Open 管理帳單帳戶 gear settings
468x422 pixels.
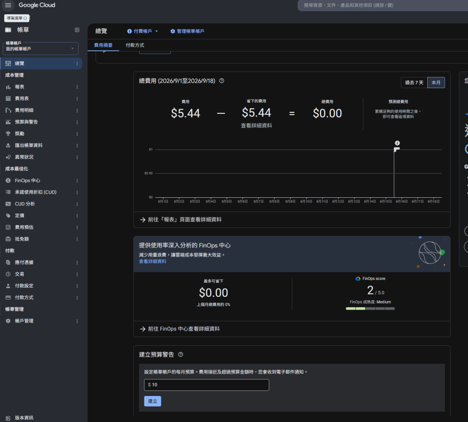pos(187,32)
